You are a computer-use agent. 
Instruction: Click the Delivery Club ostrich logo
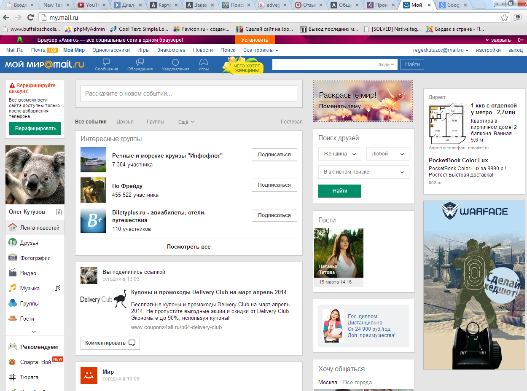[104, 299]
